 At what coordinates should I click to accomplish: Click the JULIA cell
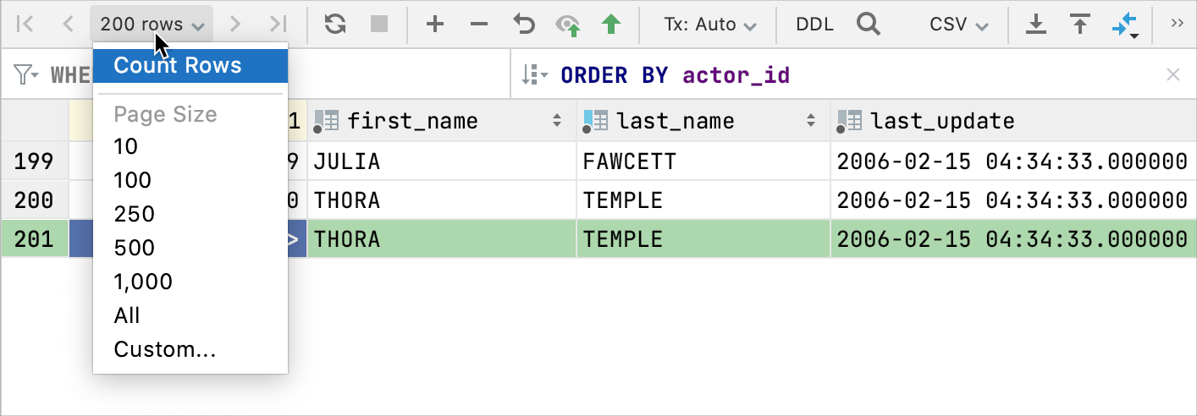click(x=442, y=161)
